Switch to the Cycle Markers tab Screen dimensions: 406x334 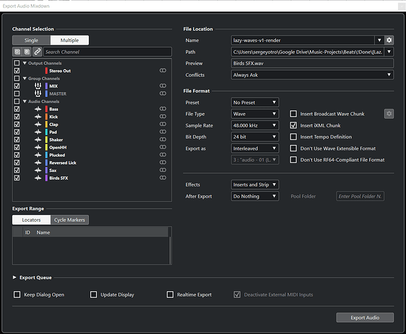pyautogui.click(x=69, y=220)
